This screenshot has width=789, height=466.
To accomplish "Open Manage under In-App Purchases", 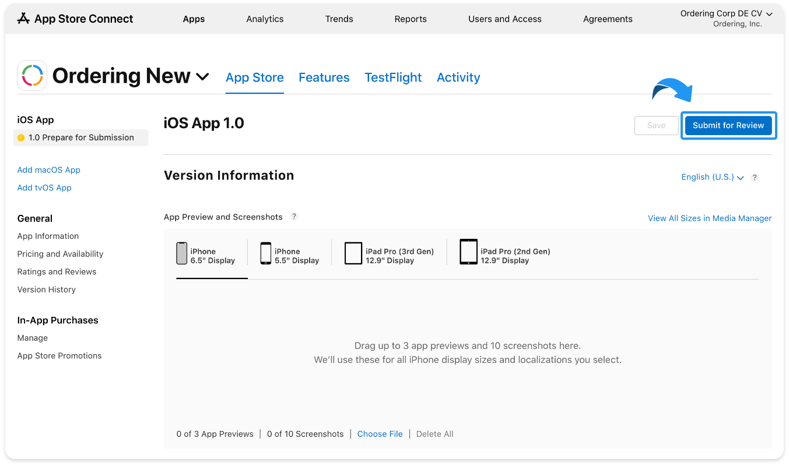I will tap(33, 338).
